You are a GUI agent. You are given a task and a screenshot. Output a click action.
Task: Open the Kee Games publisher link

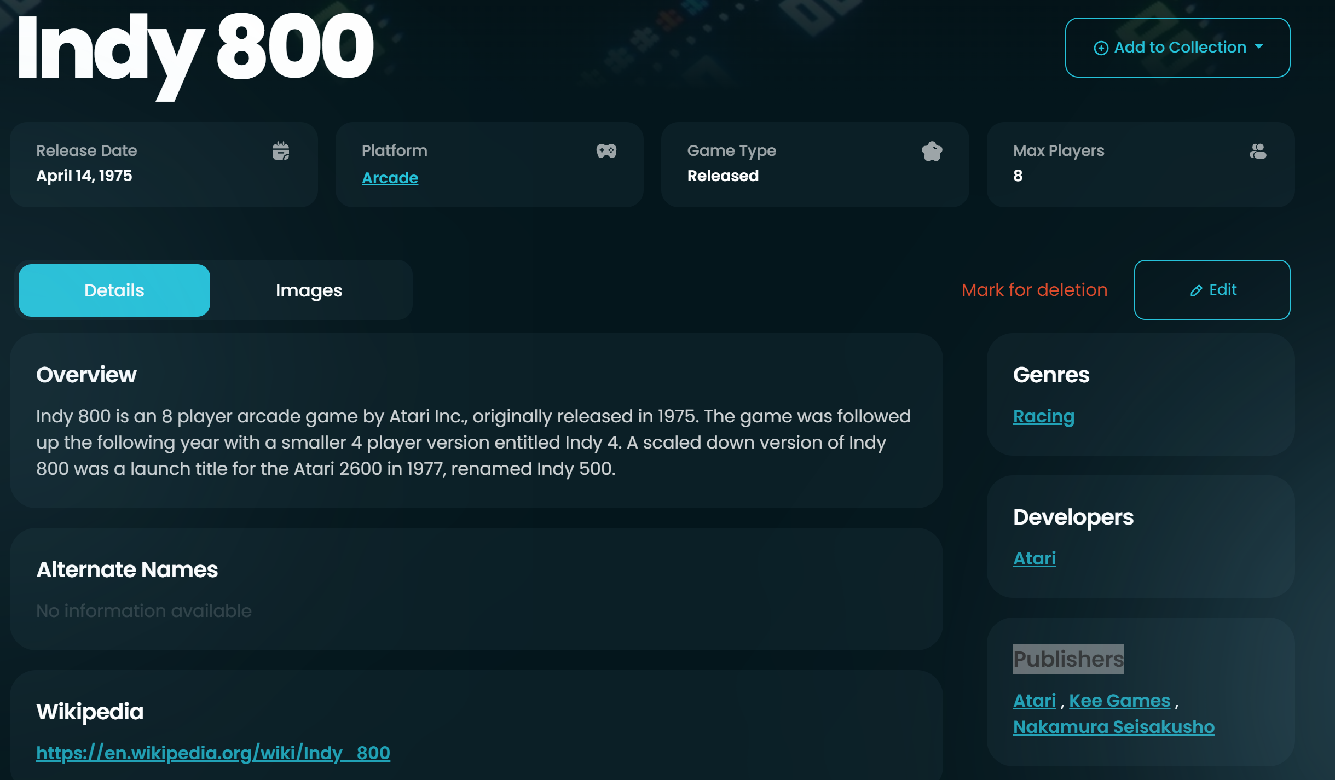[1119, 701]
